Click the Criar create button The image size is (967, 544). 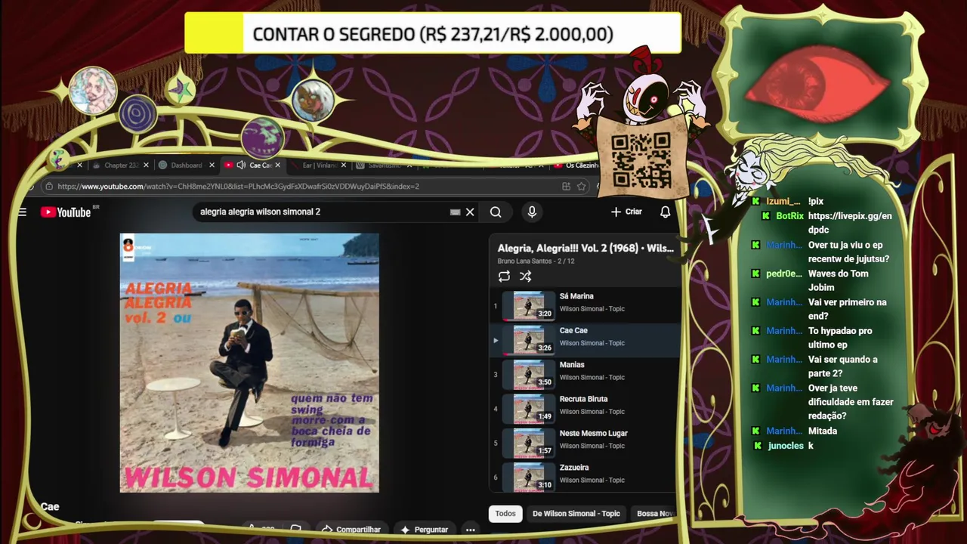pyautogui.click(x=626, y=212)
